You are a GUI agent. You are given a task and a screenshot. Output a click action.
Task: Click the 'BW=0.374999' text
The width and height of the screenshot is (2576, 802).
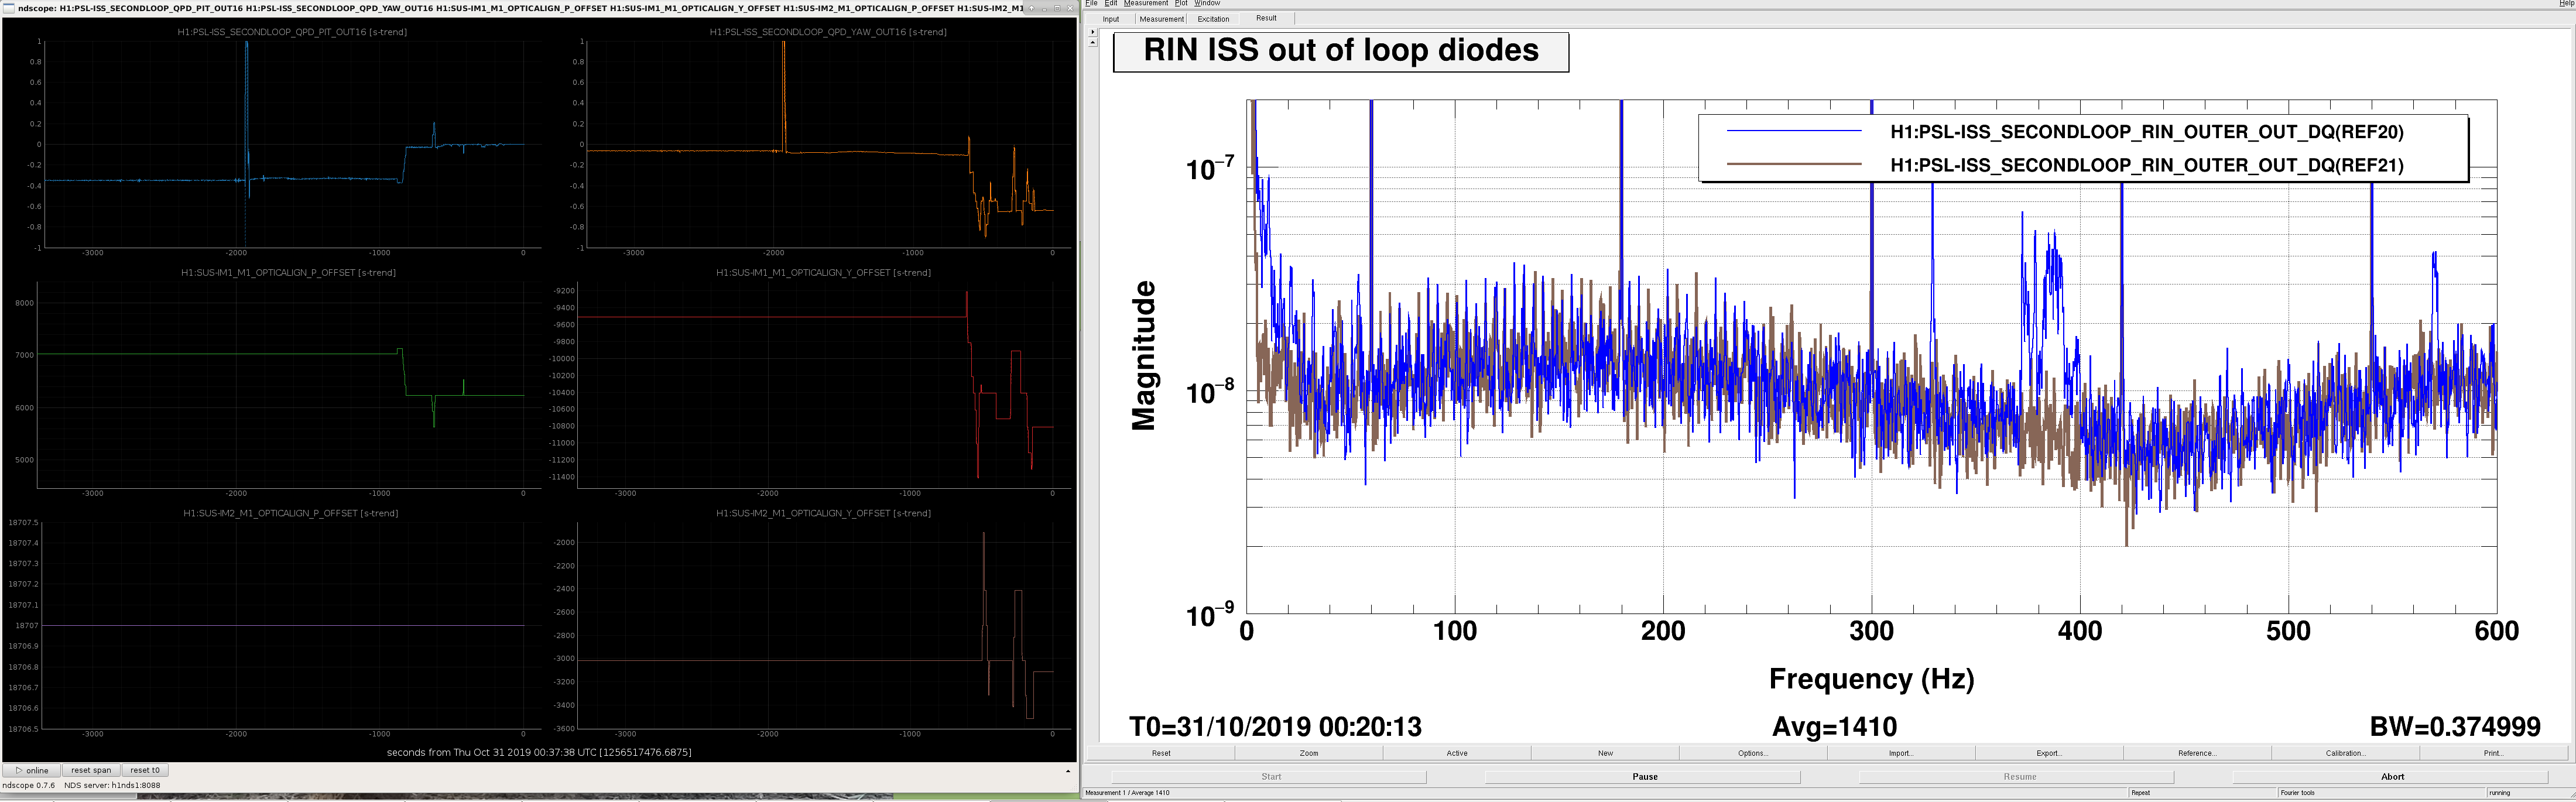[2455, 727]
